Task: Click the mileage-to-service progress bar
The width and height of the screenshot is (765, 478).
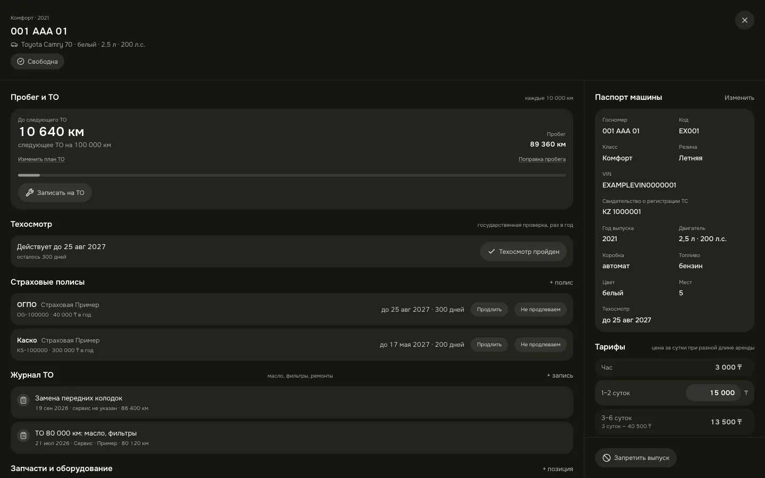Action: click(292, 175)
